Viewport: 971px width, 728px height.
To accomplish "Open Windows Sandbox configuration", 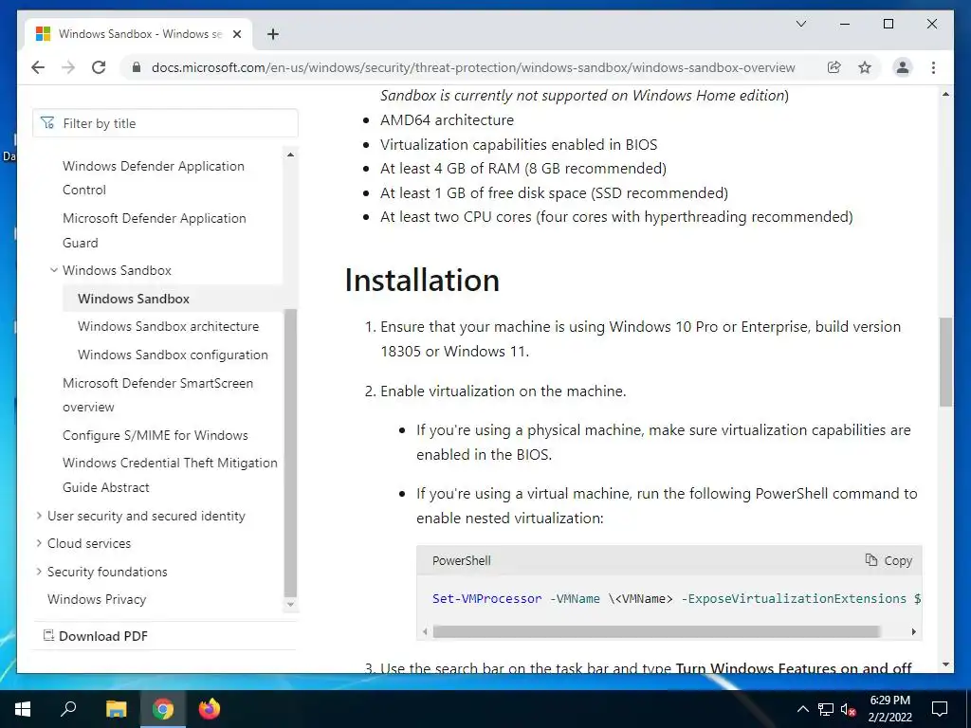I will 173,355.
